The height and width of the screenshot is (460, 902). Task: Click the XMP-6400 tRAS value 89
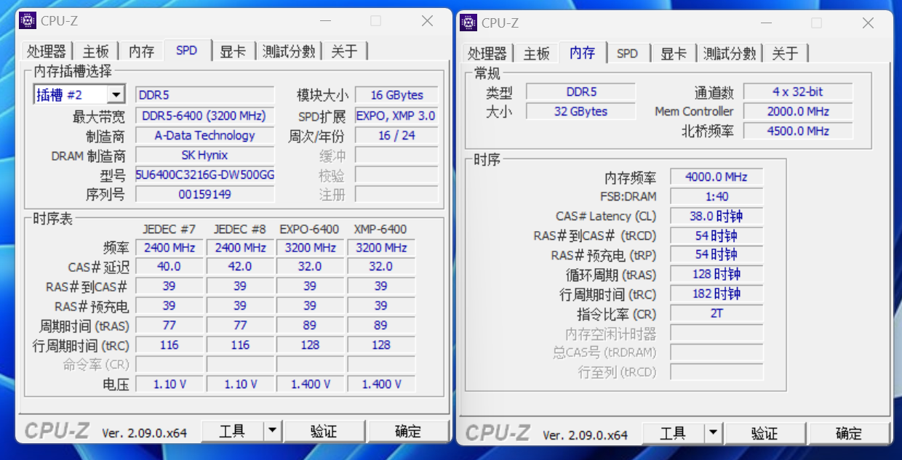381,326
